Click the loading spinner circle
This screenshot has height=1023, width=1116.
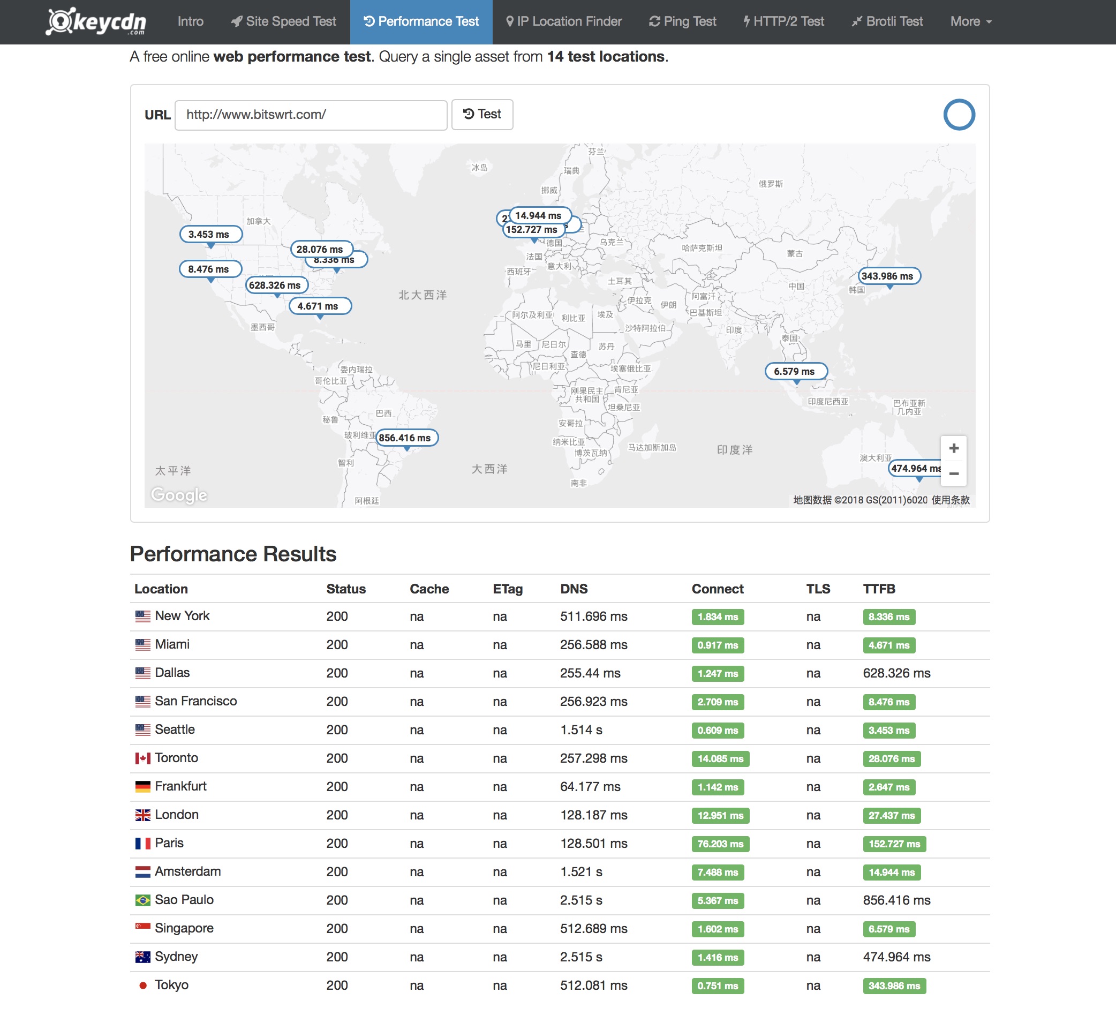click(959, 115)
